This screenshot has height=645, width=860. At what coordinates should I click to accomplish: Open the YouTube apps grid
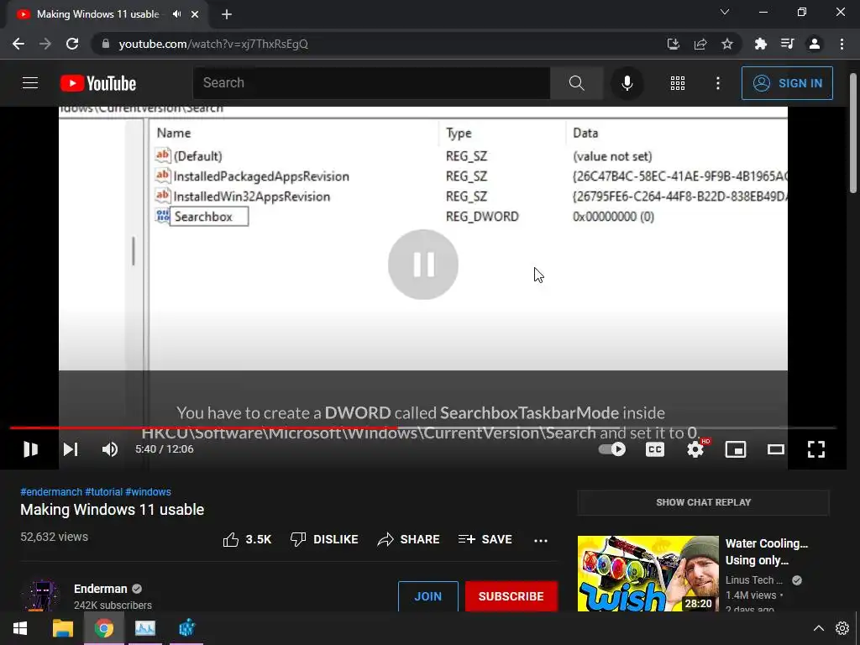(678, 83)
